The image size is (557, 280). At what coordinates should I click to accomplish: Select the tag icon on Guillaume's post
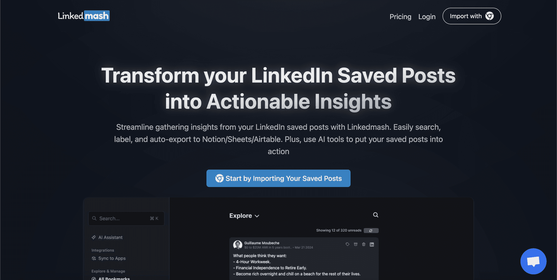[347, 244]
